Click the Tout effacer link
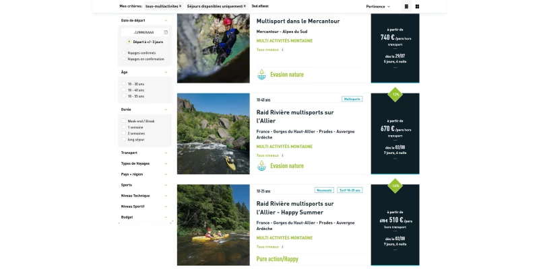Image resolution: width=539 pixels, height=269 pixels. tap(260, 6)
